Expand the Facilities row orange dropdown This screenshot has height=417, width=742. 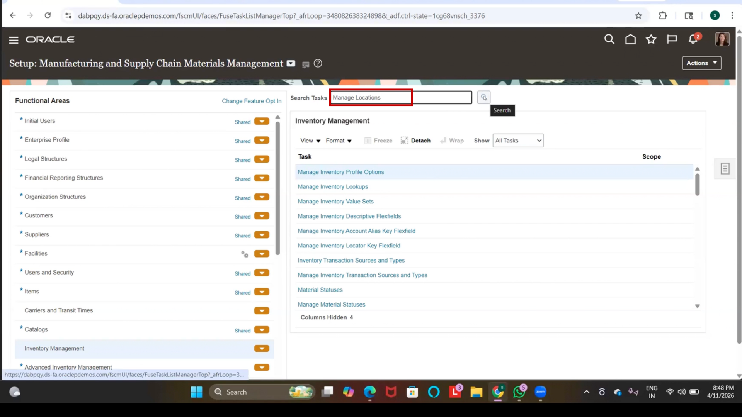262,254
